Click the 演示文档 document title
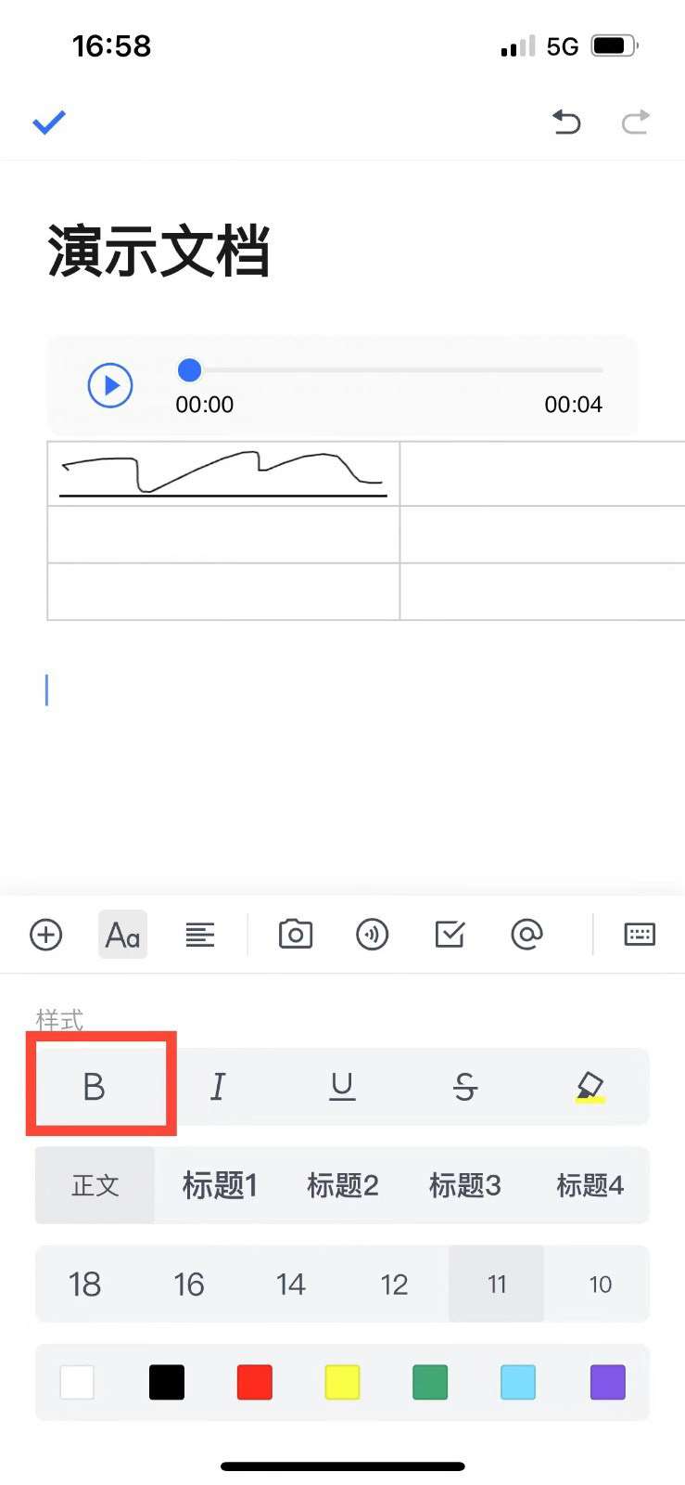Screen dimensions: 685x1485 pos(159,252)
